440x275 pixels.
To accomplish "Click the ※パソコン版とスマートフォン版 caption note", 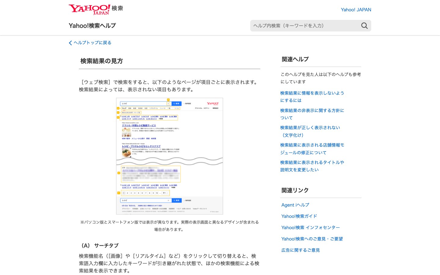I will [x=170, y=226].
